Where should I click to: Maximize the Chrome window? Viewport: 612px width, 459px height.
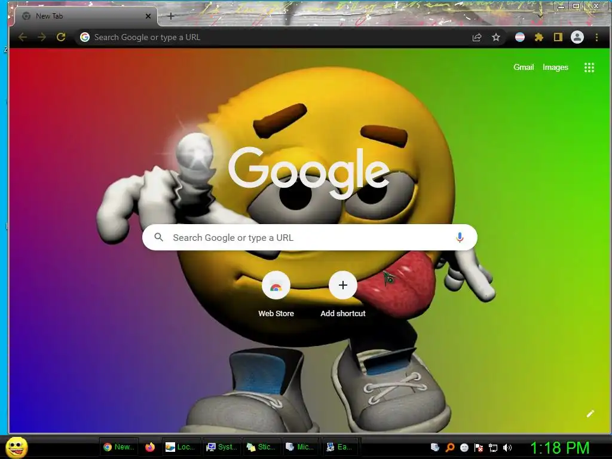pos(577,6)
